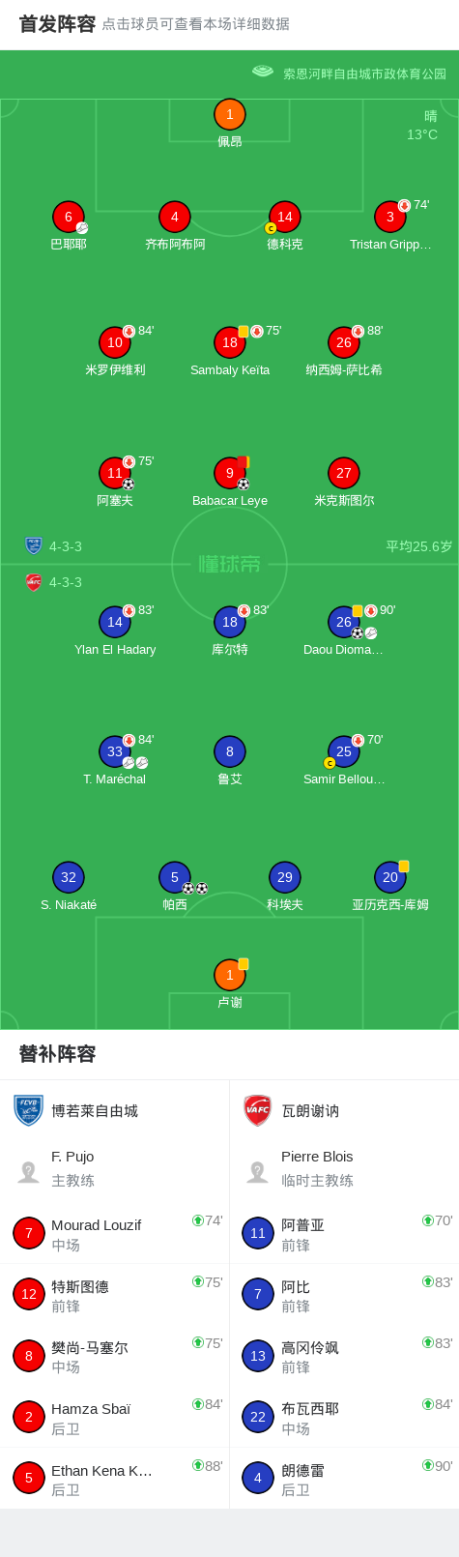The width and height of the screenshot is (459, 1557).
Task: Click T. Maréchal number 33 player
Action: click(x=115, y=751)
